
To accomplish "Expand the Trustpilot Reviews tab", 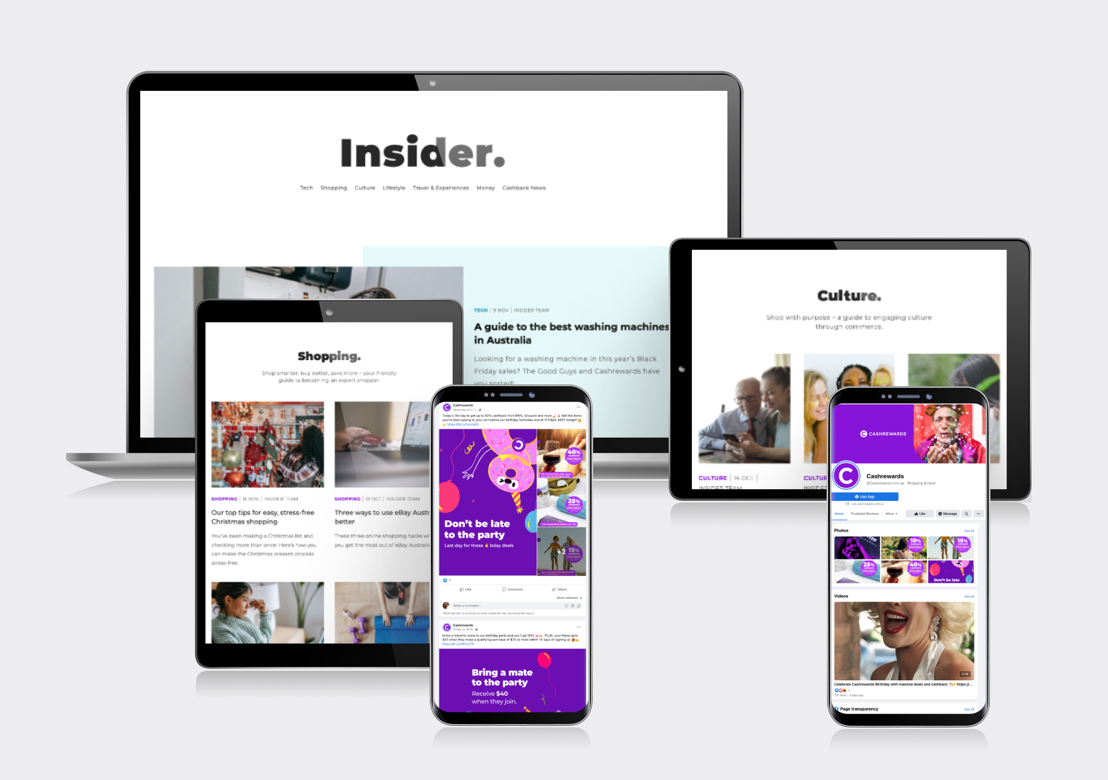I will 864,513.
